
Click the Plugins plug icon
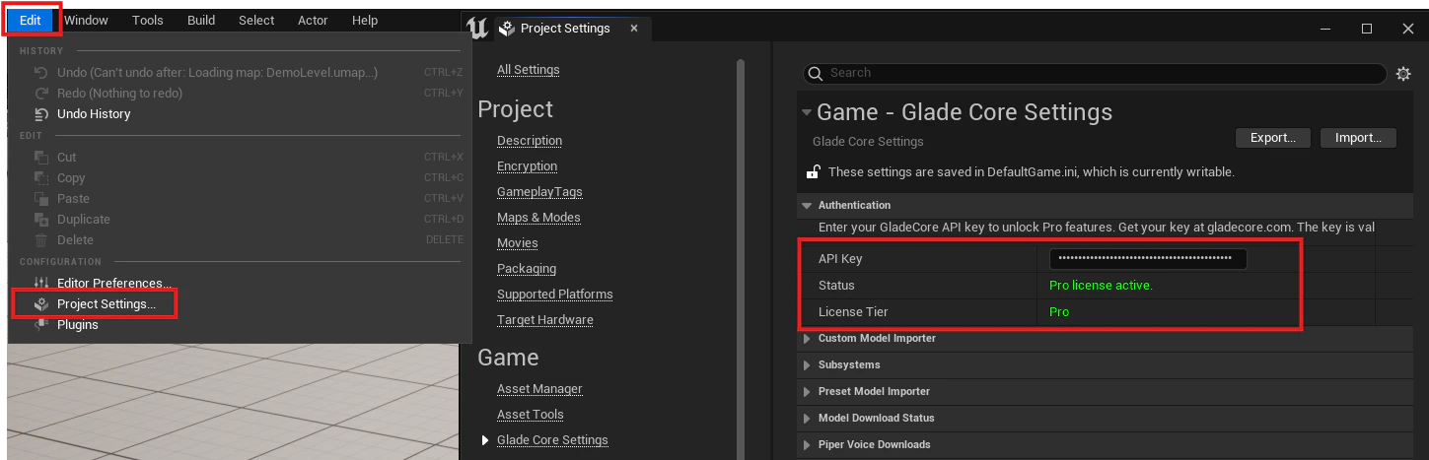coord(41,325)
